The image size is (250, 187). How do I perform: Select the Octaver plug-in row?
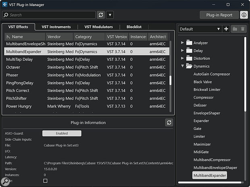coord(87,67)
